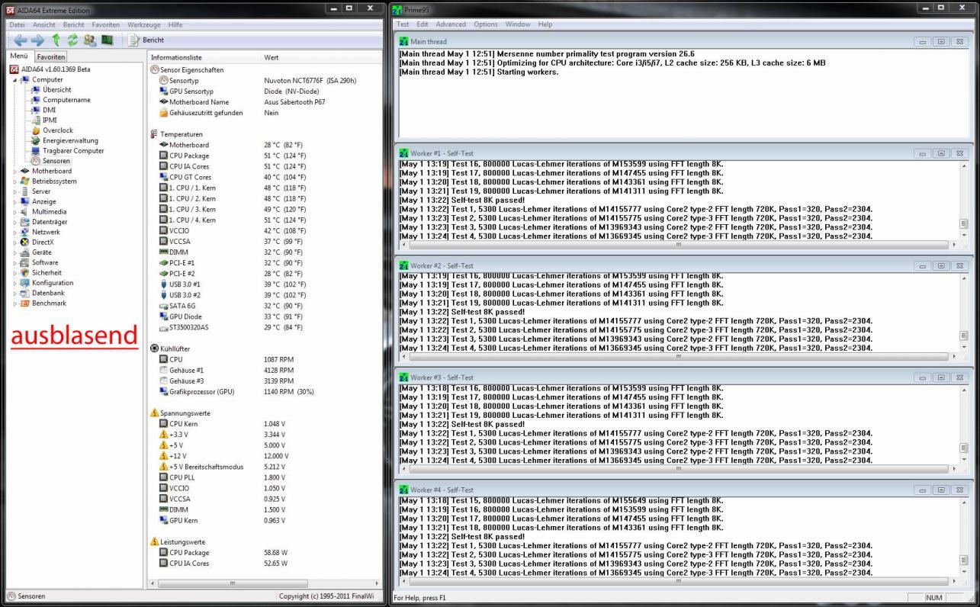The height and width of the screenshot is (607, 980).
Task: Click the users icon in AIDA64 toolbar
Action: [90, 40]
